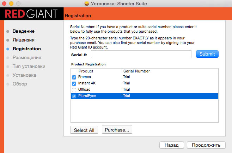Continue with the Продолжить button
This screenshot has width=232, height=153.
coord(206,145)
